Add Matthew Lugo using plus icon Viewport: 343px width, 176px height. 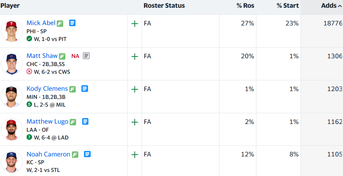[135, 122]
